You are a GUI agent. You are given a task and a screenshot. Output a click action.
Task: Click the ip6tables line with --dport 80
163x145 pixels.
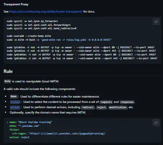81,55
